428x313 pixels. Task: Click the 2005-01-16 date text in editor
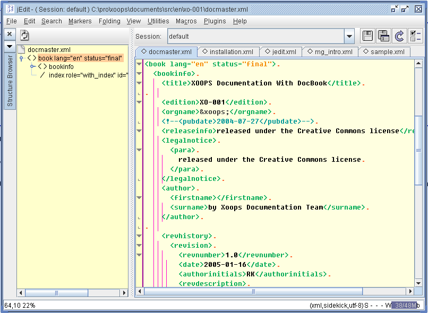pyautogui.click(x=225, y=265)
